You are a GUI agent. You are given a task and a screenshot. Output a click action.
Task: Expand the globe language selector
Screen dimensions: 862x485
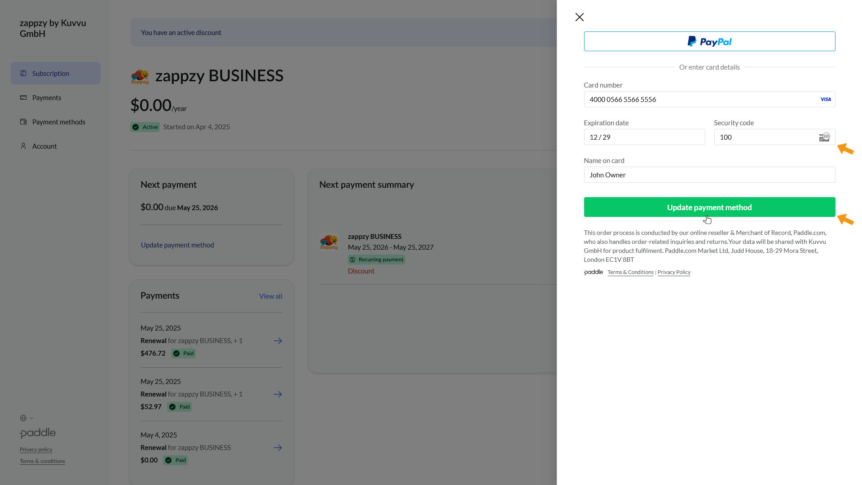[x=26, y=418]
